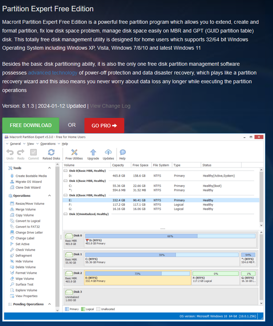
Task: Launch the Migrate OS Wizard
Action: click(x=26, y=182)
